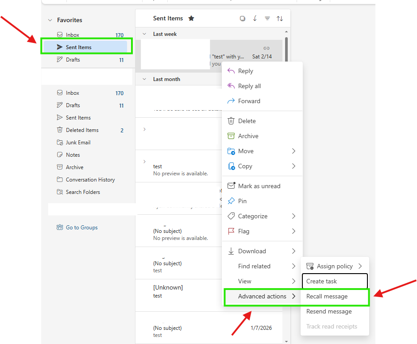Open the [Unknown] test message

pos(178,295)
